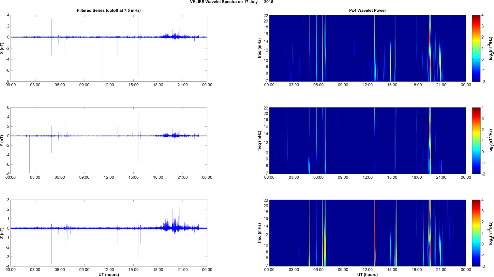Click the top wavelet panel colorbar
Screen dimensions: 494x277
tap(476, 48)
